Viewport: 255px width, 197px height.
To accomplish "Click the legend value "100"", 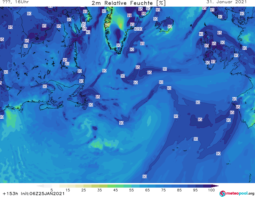I will (x=212, y=190).
